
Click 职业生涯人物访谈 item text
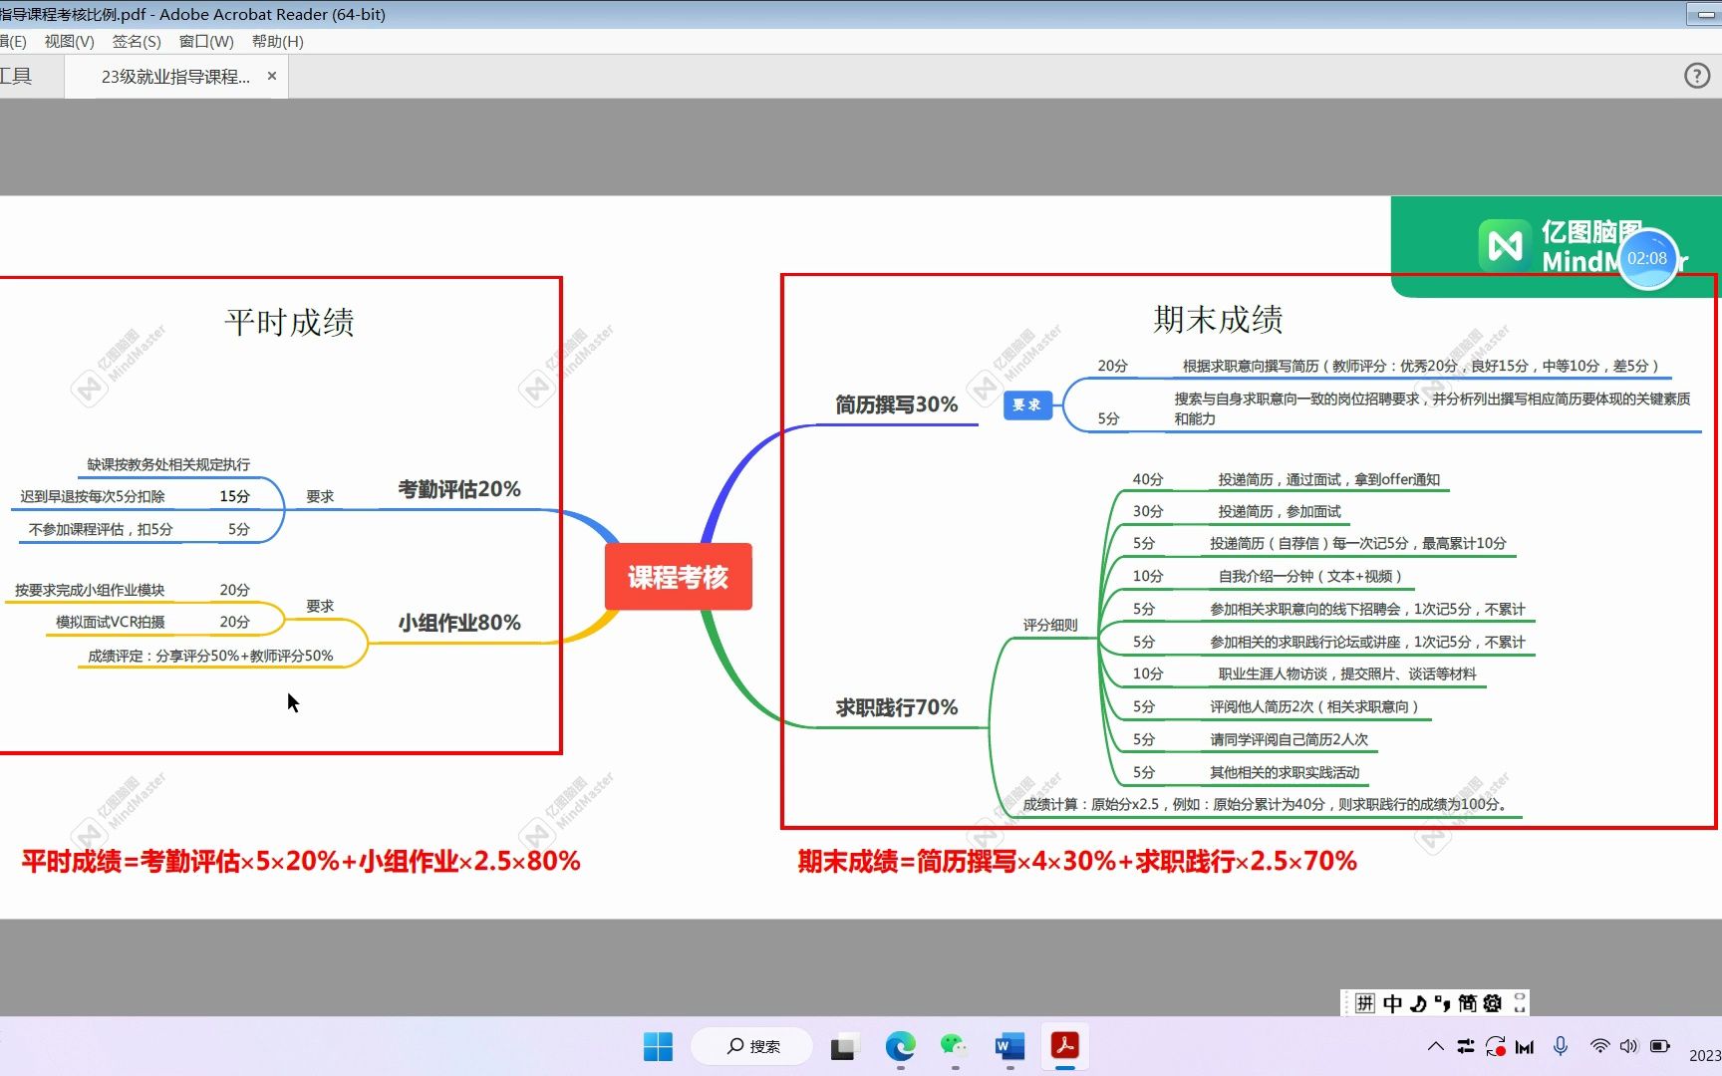click(1347, 673)
